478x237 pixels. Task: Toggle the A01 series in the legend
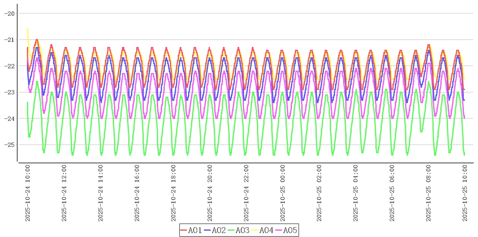click(195, 230)
